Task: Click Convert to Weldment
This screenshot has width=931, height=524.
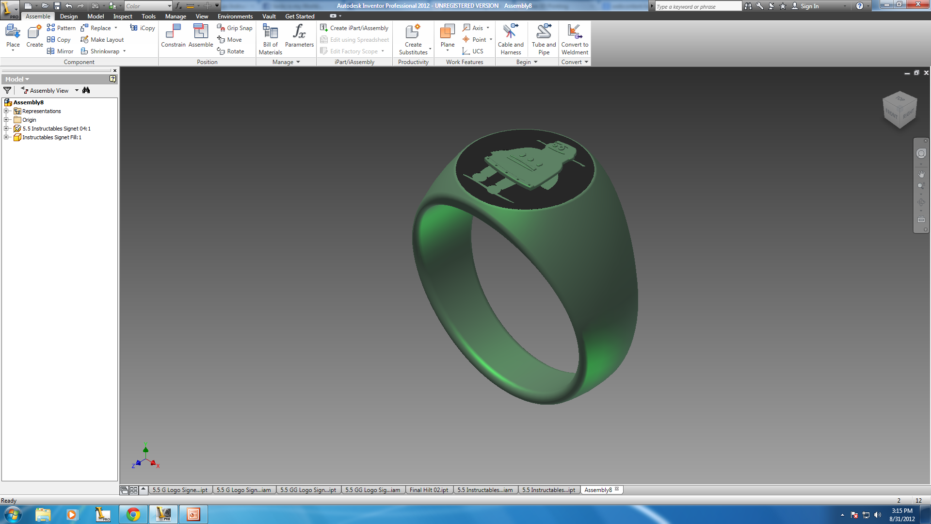Action: click(x=575, y=39)
